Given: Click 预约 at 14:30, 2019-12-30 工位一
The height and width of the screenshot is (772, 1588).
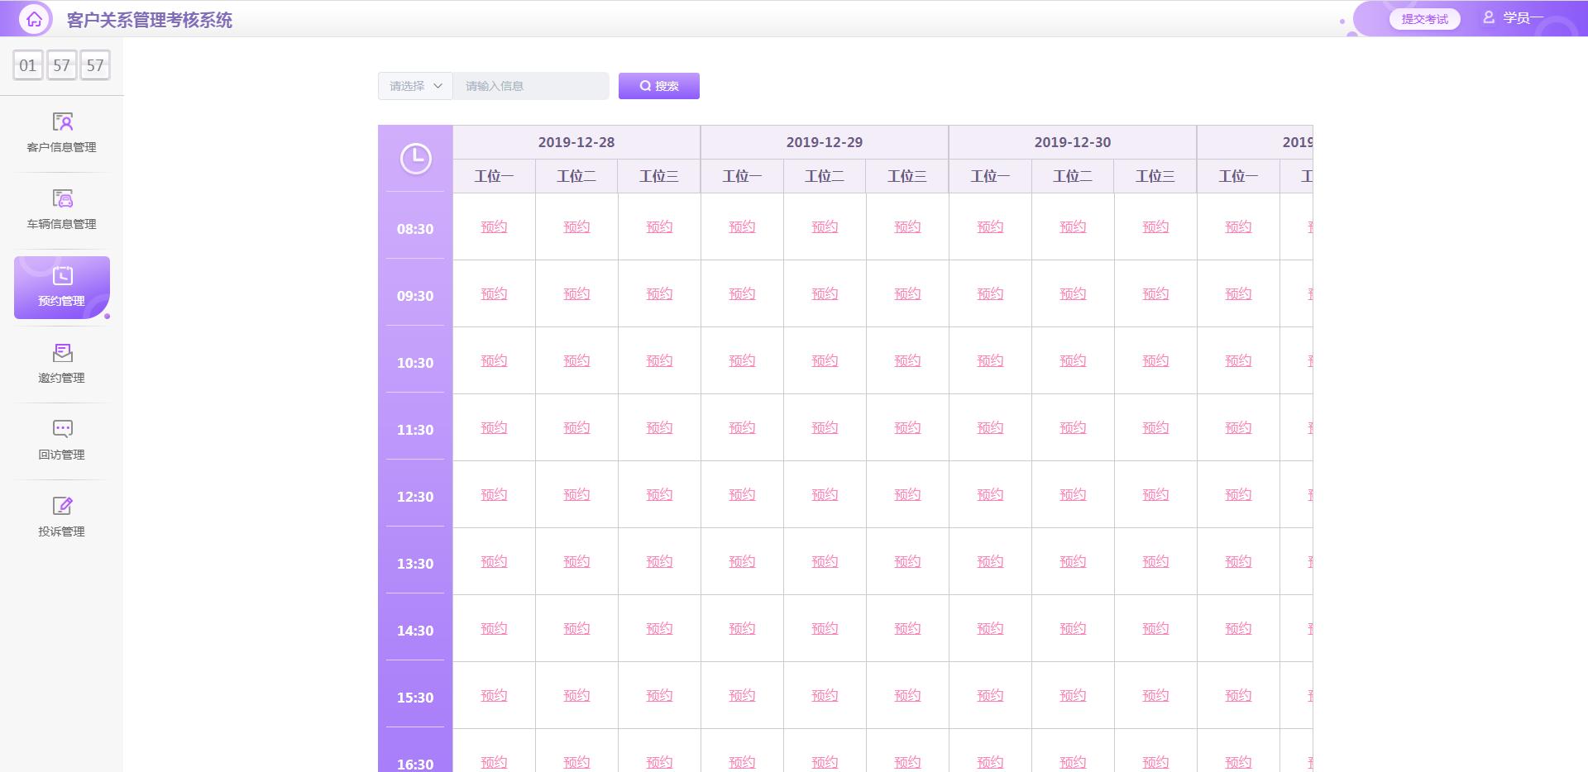Looking at the screenshot, I should pos(990,628).
